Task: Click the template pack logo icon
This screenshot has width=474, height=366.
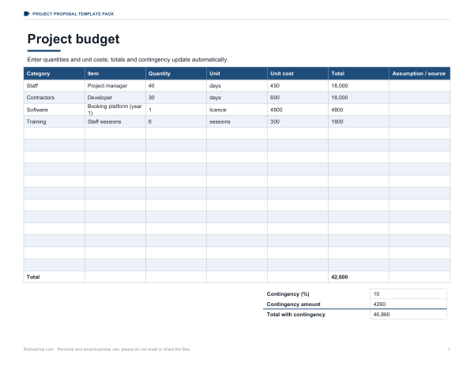Action: click(x=27, y=13)
